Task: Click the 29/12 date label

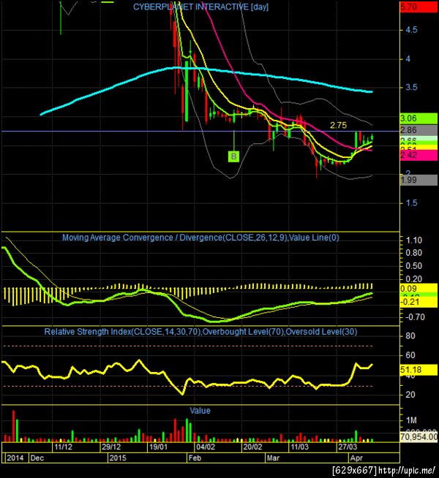Action: click(x=111, y=447)
